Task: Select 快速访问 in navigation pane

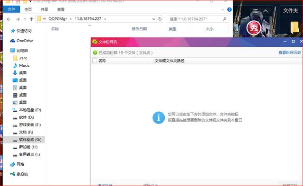Action: tap(24, 31)
